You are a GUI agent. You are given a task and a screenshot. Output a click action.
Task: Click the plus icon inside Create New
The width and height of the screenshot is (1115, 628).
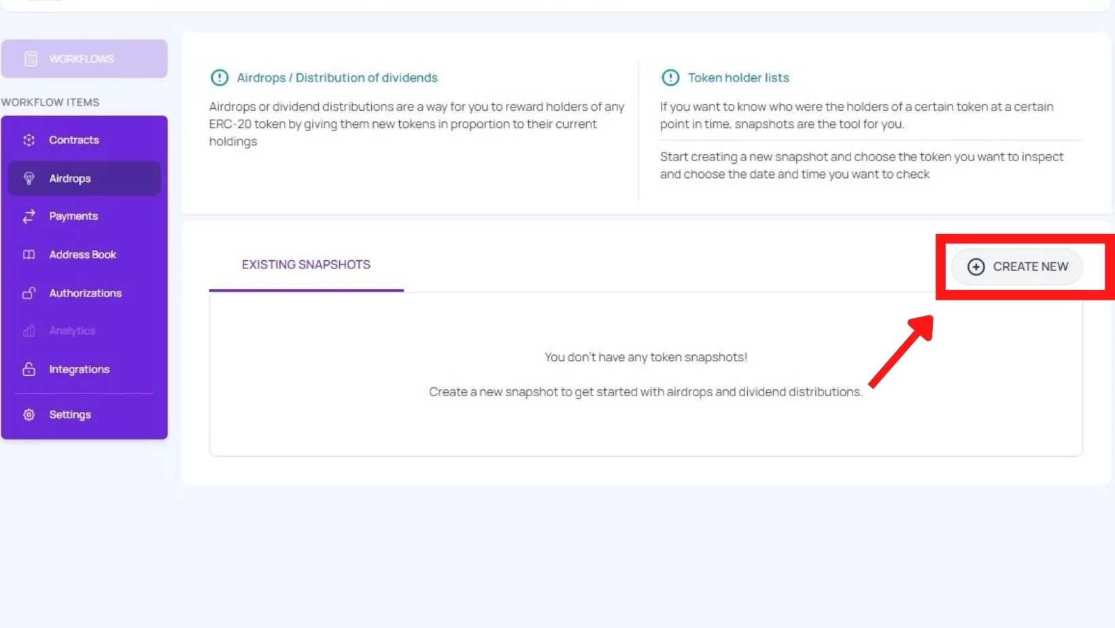[976, 267]
